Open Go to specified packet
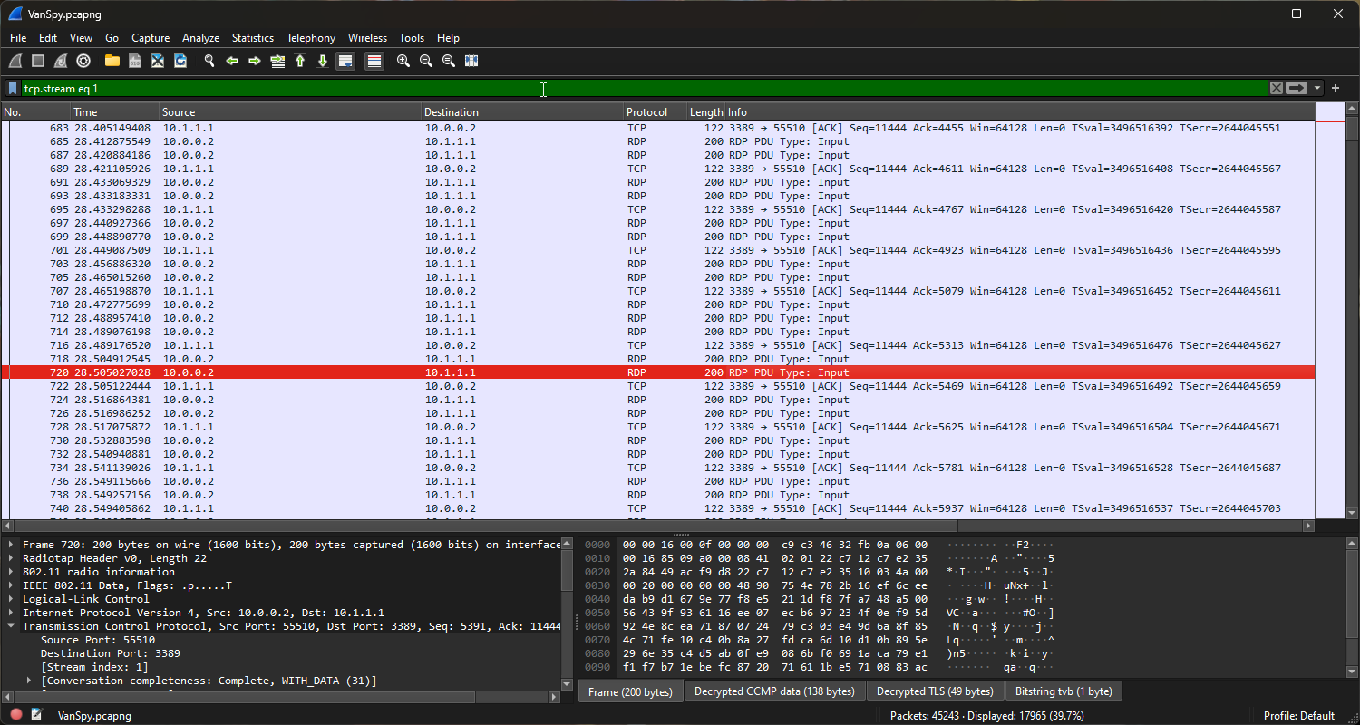This screenshot has height=725, width=1360. (x=277, y=61)
